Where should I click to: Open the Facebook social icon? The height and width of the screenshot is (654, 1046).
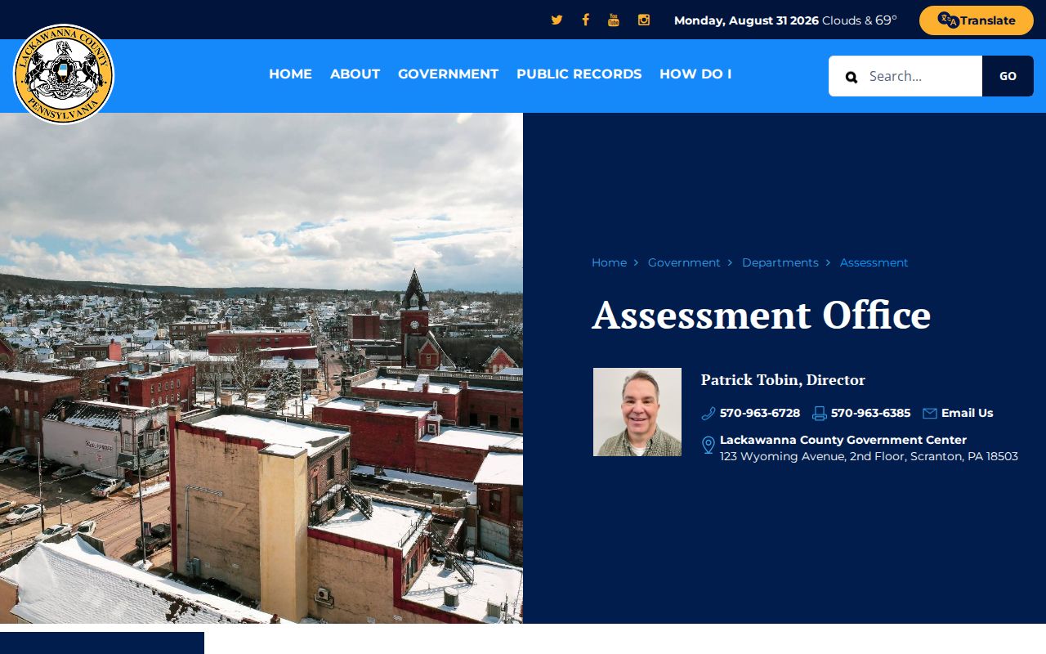585,20
